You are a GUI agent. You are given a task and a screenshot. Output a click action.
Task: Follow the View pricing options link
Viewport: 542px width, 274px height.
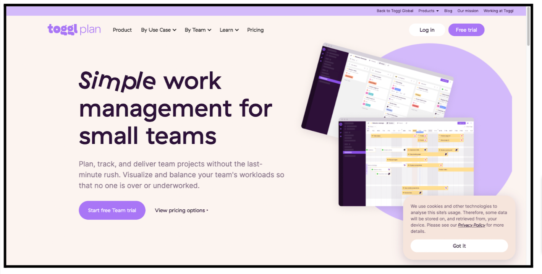(x=180, y=210)
